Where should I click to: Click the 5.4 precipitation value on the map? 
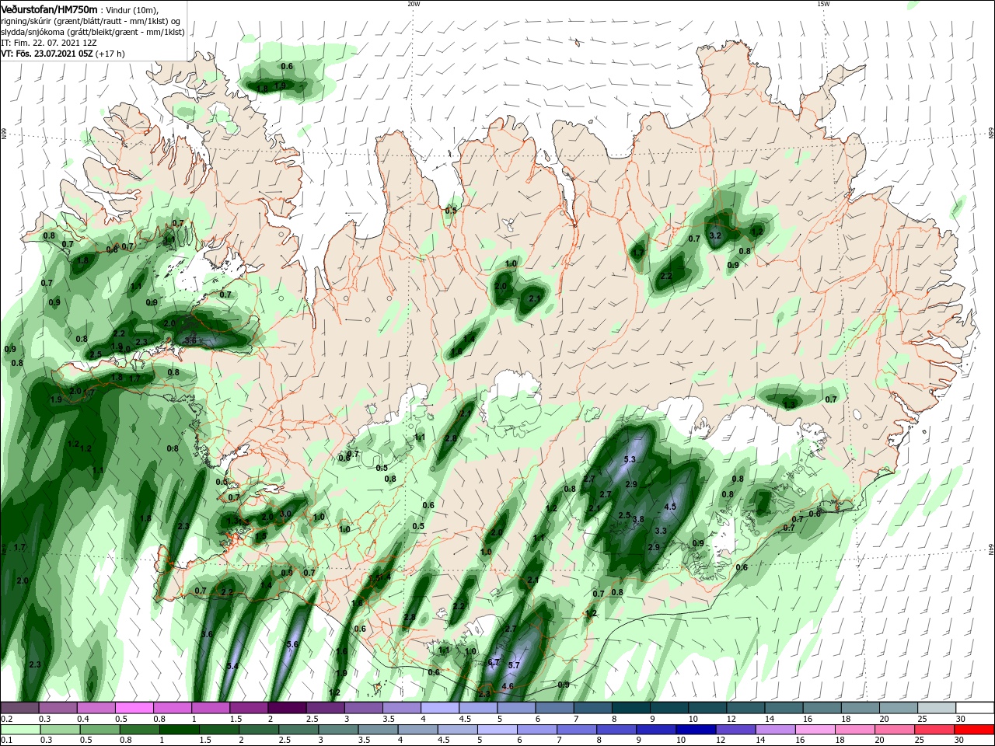tap(232, 666)
